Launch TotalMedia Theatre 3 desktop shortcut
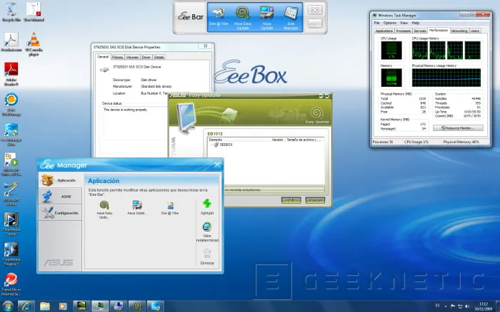The image size is (500, 312). (x=11, y=254)
